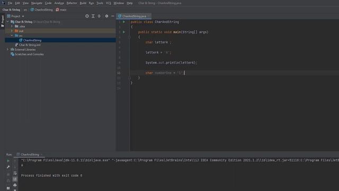Viewport: 339px width, 191px height.
Task: Collapse the Char & String root node
Action: [x=8, y=22]
